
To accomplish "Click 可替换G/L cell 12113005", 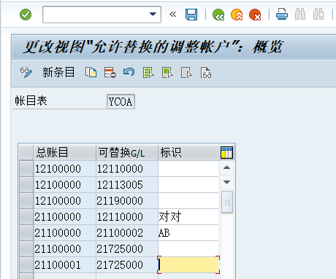I will point(127,185).
